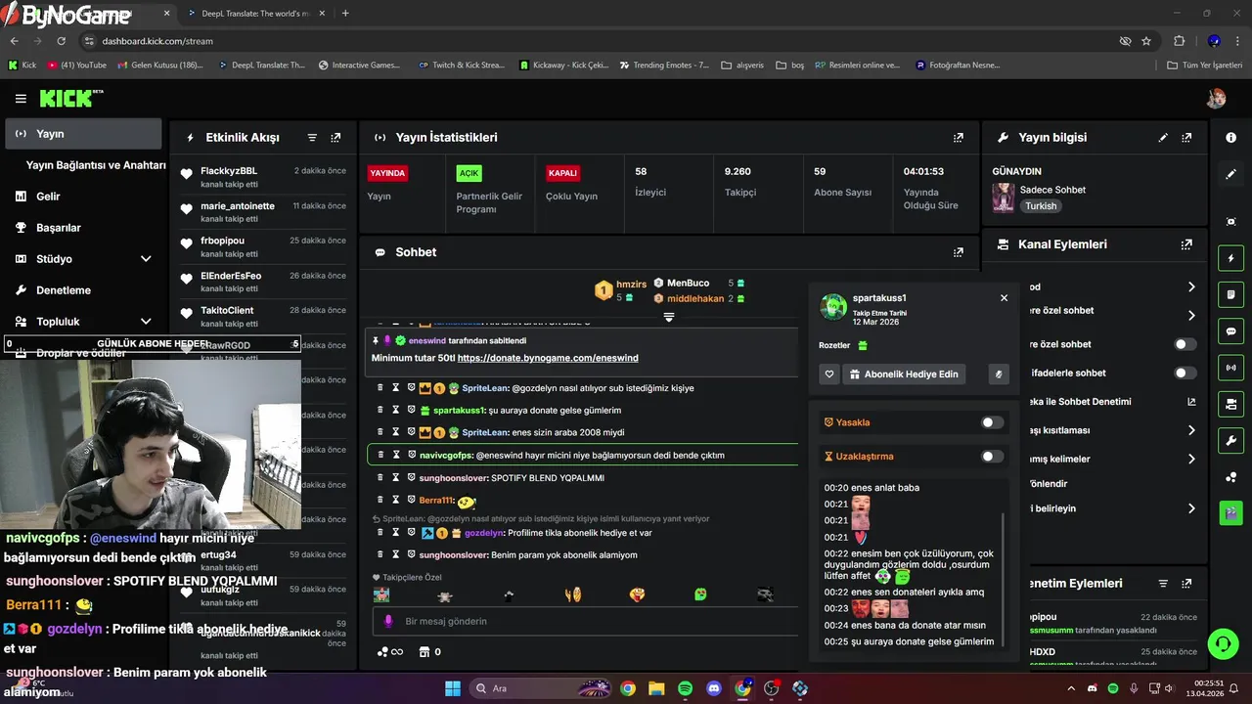
Task: Toggle the Uzaklaştırma timeout switch
Action: coord(992,457)
